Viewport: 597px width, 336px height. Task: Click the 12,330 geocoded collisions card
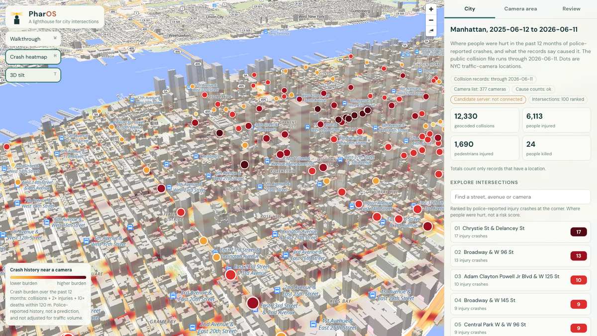click(x=484, y=120)
